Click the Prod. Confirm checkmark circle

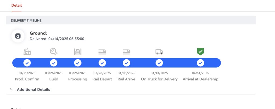click(x=27, y=63)
